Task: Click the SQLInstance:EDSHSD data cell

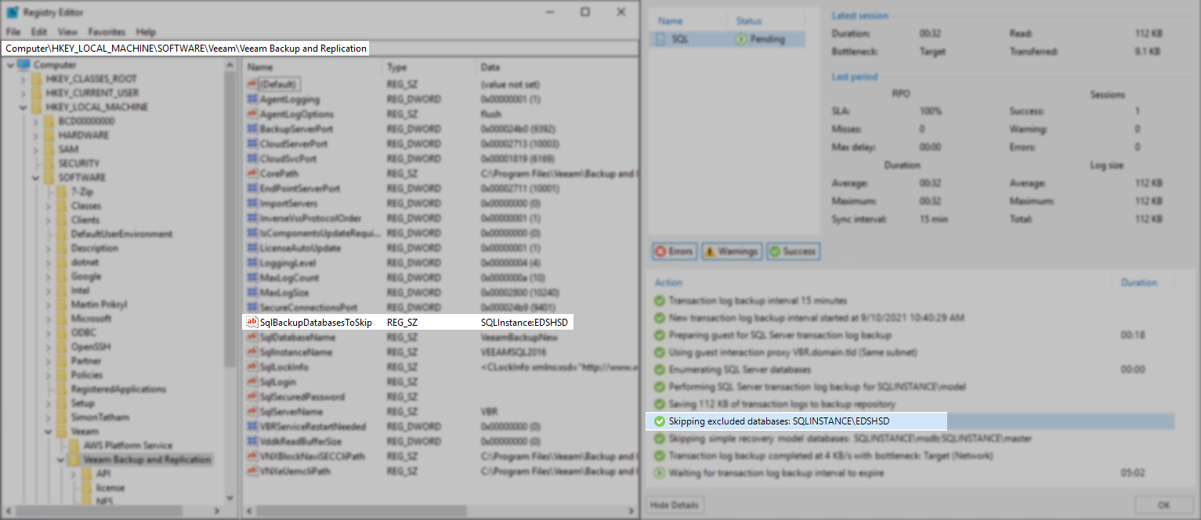Action: (525, 322)
